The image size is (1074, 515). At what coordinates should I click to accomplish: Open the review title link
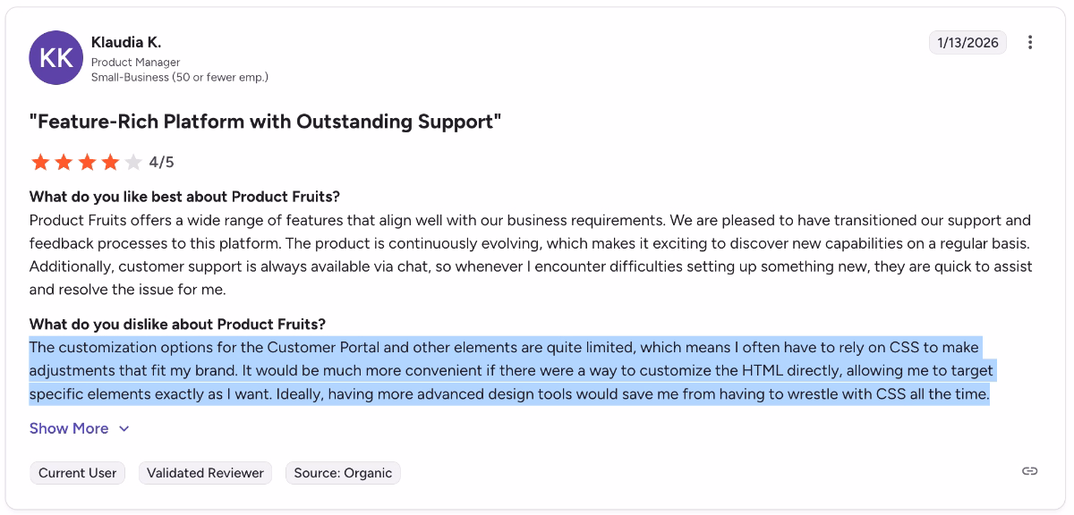266,121
